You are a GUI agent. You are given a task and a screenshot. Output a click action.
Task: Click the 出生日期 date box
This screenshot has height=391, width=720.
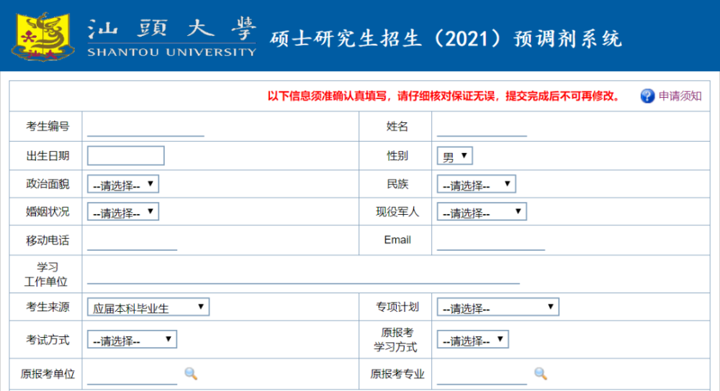[126, 156]
